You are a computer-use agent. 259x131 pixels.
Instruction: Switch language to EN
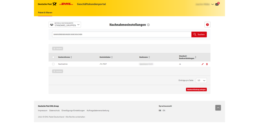(x=164, y=110)
